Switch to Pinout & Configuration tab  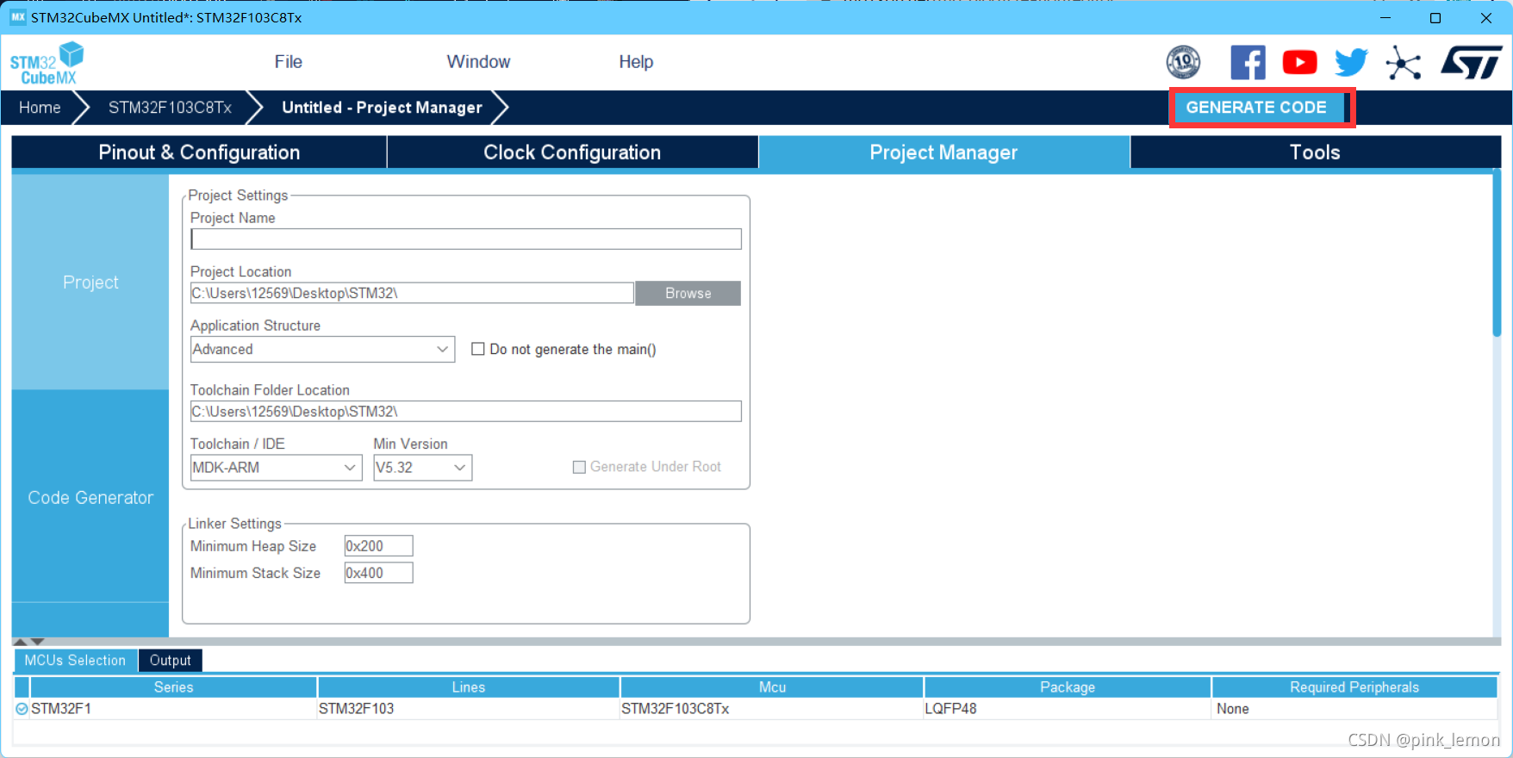(199, 152)
